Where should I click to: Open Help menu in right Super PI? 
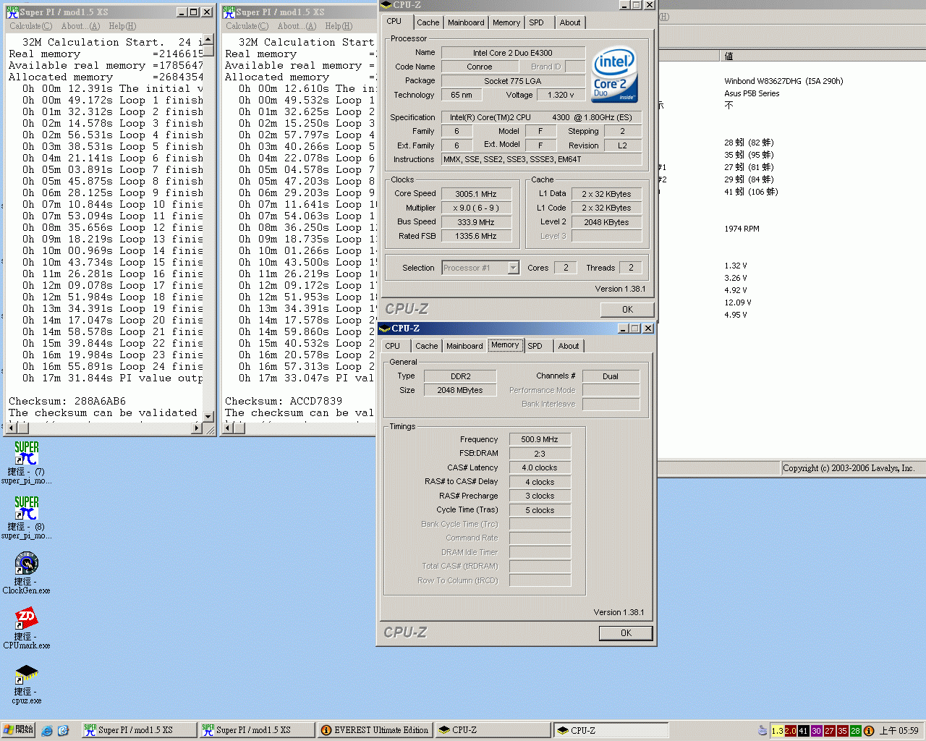(339, 26)
